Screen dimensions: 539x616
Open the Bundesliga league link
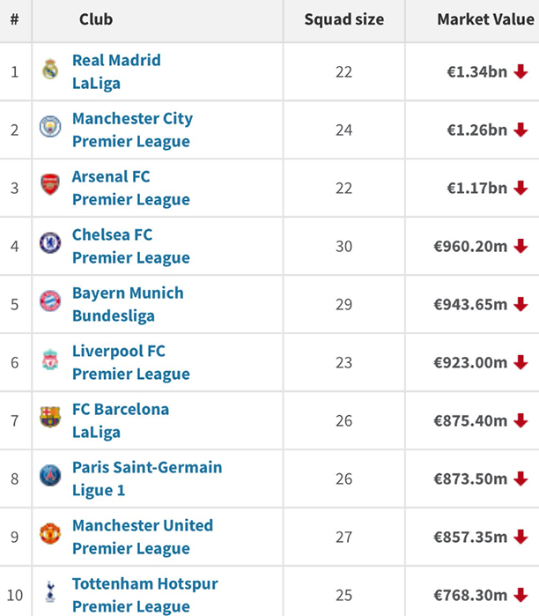[113, 315]
